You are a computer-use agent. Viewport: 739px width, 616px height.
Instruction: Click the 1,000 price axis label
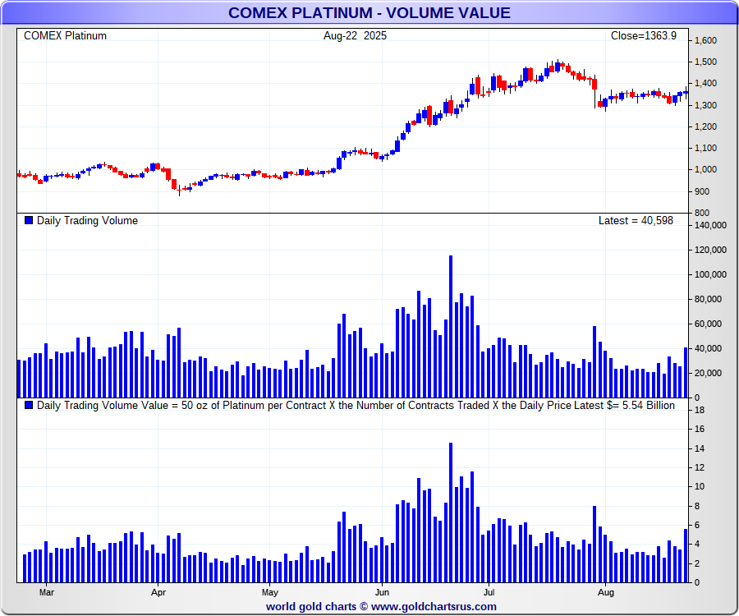pyautogui.click(x=706, y=170)
